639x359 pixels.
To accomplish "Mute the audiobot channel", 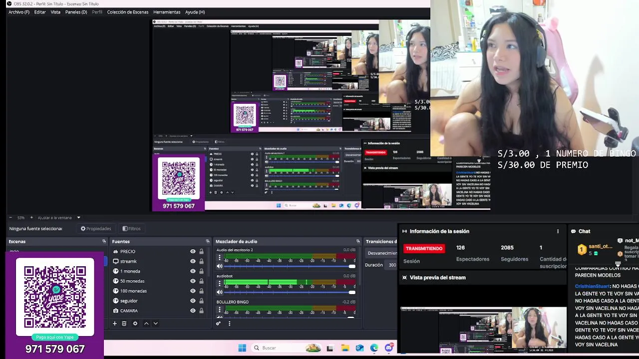I will (x=219, y=292).
